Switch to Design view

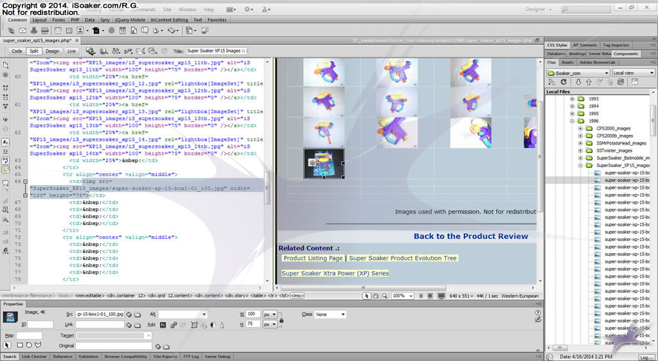[x=52, y=51]
